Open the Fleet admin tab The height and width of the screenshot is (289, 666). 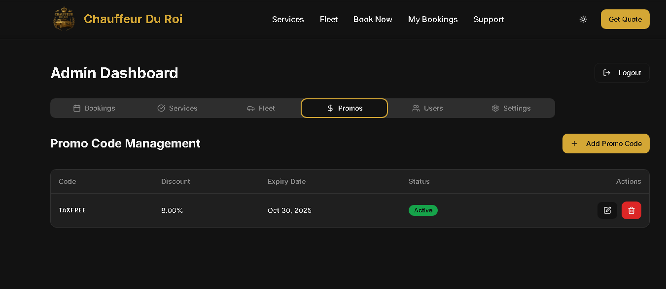[x=261, y=108]
